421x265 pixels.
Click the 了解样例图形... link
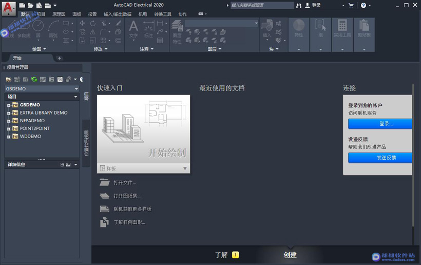129,222
